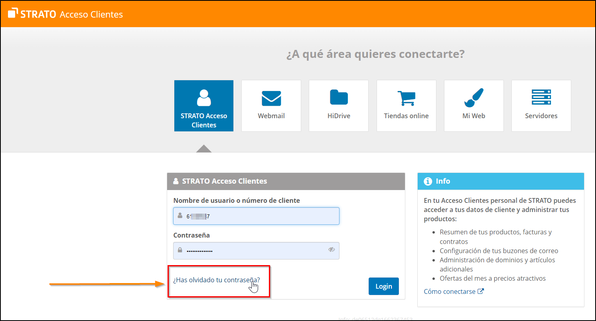The width and height of the screenshot is (596, 321).
Task: Click the user icon in the login panel header
Action: 176,181
